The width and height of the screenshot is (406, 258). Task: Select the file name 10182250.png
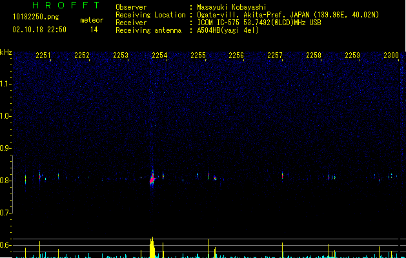tap(36, 17)
